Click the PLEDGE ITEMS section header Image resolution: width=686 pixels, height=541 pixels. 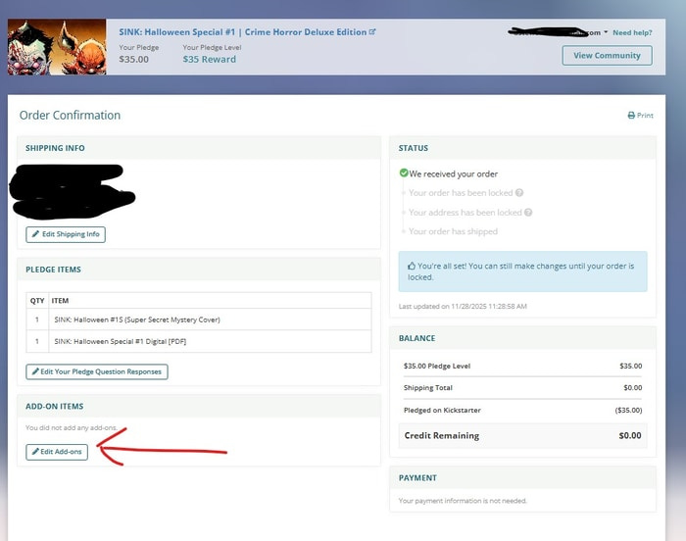pyautogui.click(x=53, y=270)
